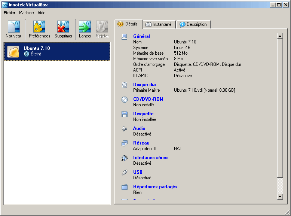Click the Audio speaker icon
The height and width of the screenshot is (216, 291).
124,128
